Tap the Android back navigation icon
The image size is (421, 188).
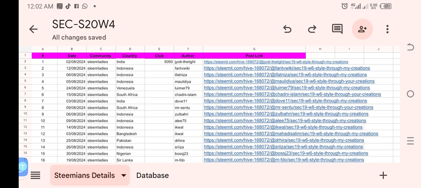[410, 47]
